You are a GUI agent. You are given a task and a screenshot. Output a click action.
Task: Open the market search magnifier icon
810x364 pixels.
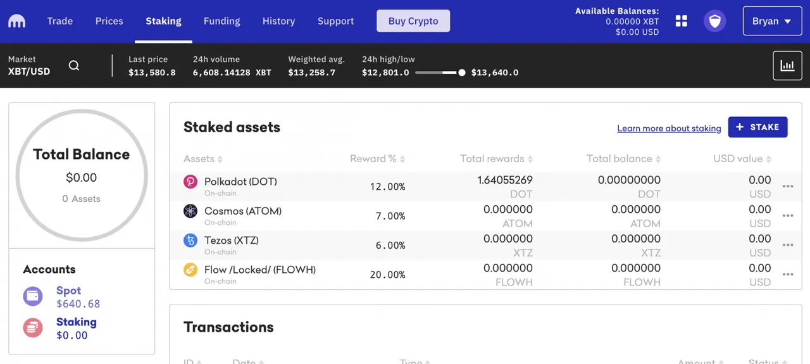[74, 65]
